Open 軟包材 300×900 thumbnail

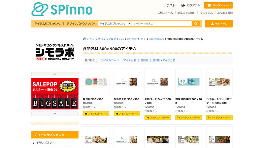96,82
